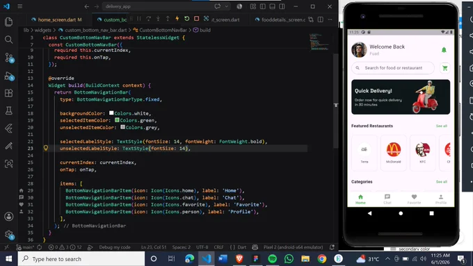Open the Explorer view in activity bar
Image resolution: width=473 pixels, height=266 pixels.
9,22
